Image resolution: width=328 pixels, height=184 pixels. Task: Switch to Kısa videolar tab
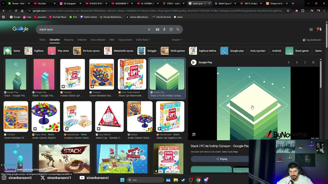tap(98, 40)
